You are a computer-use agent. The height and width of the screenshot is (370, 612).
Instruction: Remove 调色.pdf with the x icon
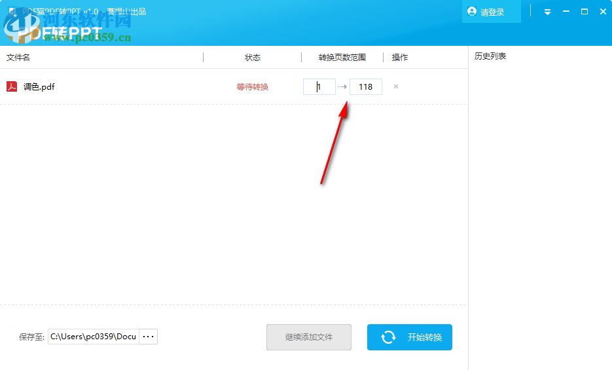click(396, 86)
